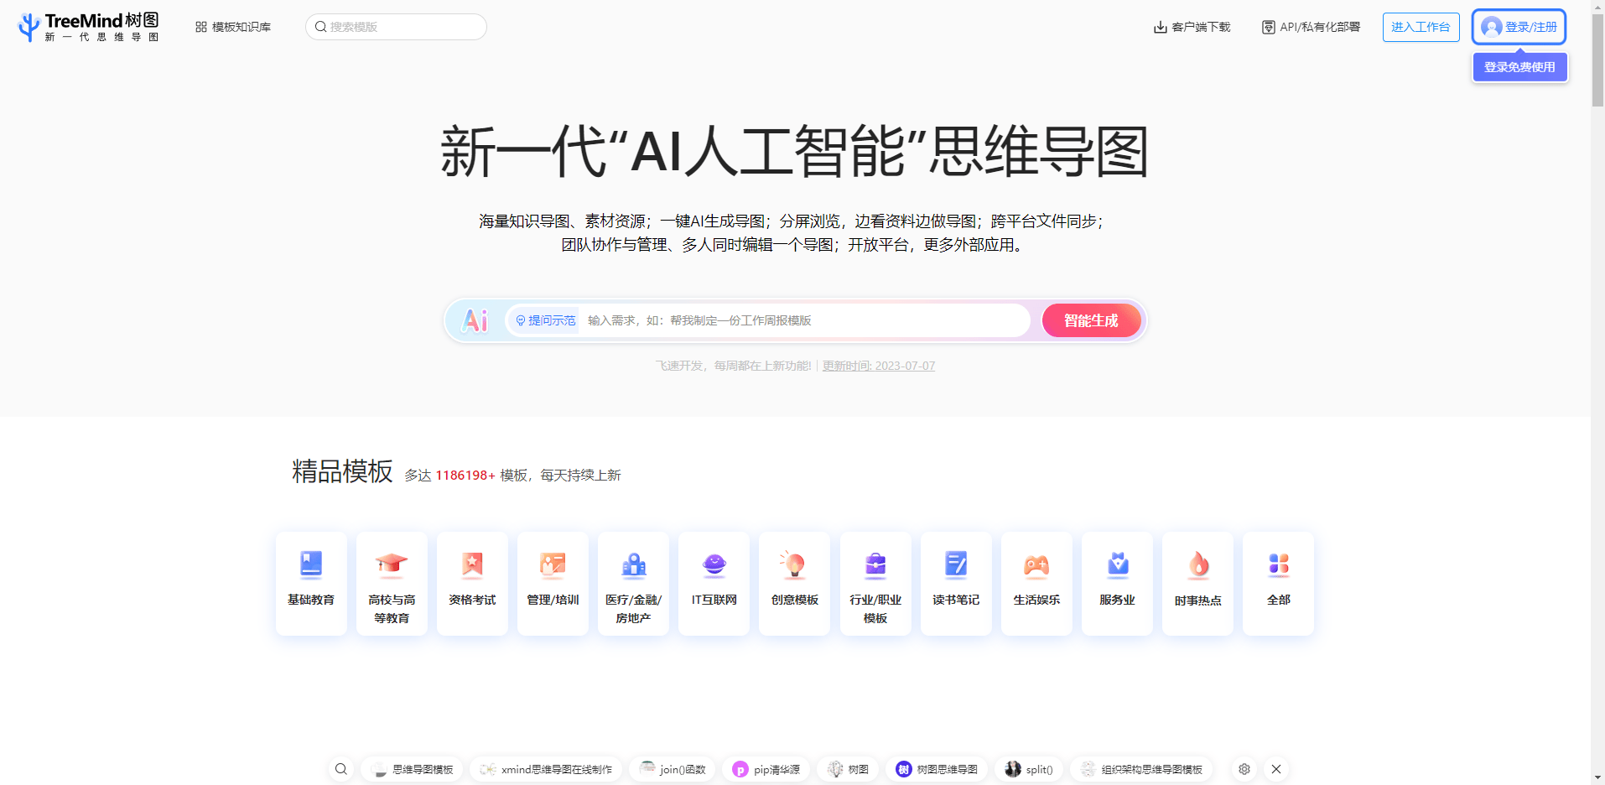
Task: Open settings gear in the bottom search bar
Action: coord(1244,768)
